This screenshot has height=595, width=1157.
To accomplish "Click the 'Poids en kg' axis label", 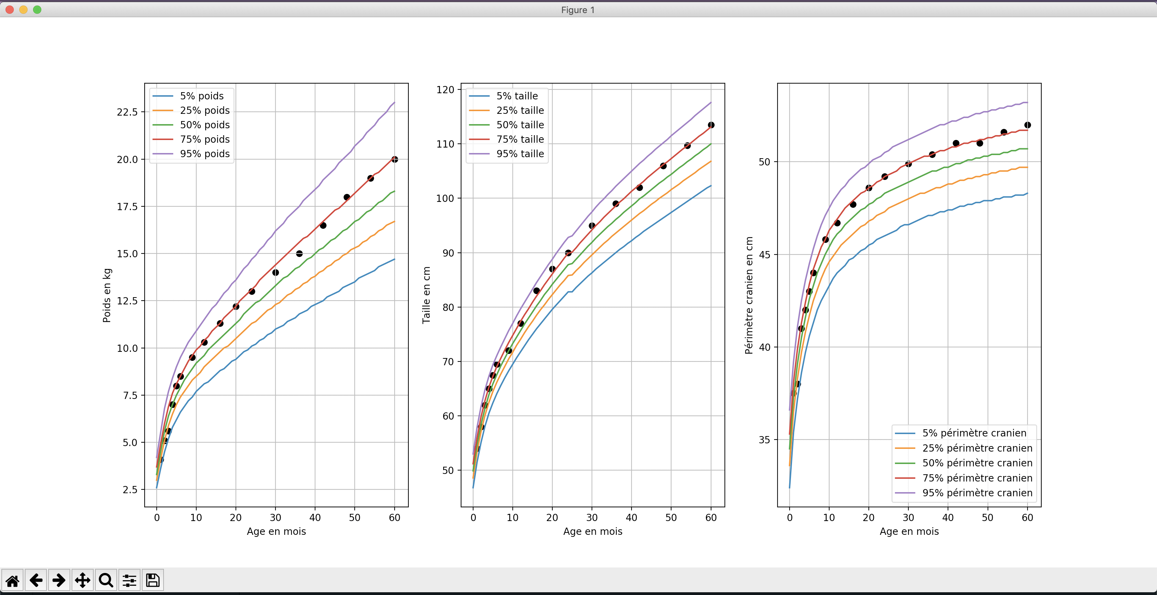I will [106, 295].
